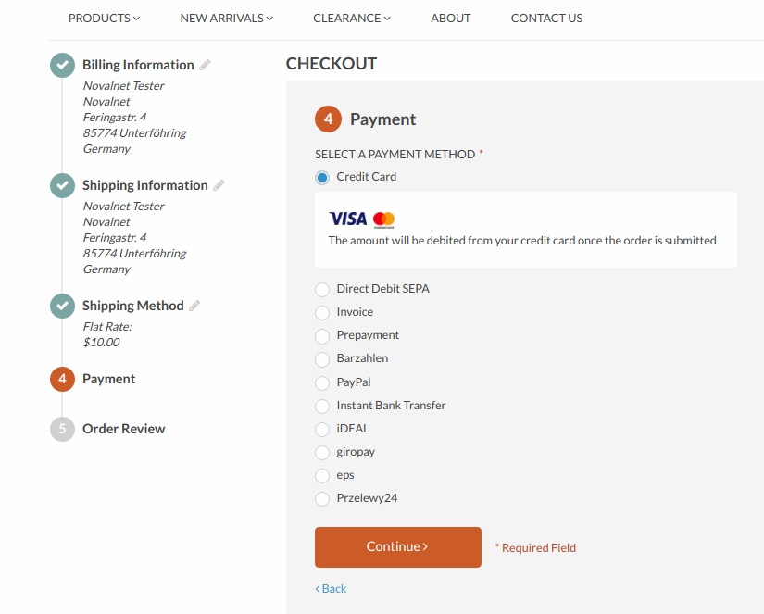Open Contact Us from navigation
This screenshot has height=614, width=764.
click(546, 18)
